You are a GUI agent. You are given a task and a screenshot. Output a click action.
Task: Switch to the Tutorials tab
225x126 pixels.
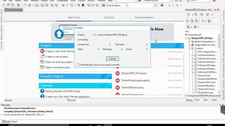tap(109, 17)
